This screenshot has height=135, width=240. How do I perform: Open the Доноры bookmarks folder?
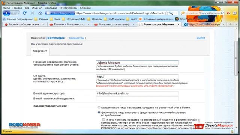click(x=95, y=19)
